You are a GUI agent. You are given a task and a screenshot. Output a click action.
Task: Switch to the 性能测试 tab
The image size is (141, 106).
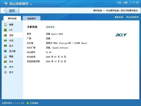click(x=32, y=18)
